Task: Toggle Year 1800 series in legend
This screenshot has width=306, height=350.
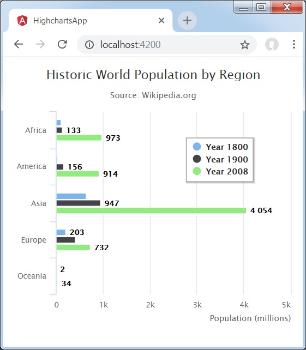Action: click(220, 147)
